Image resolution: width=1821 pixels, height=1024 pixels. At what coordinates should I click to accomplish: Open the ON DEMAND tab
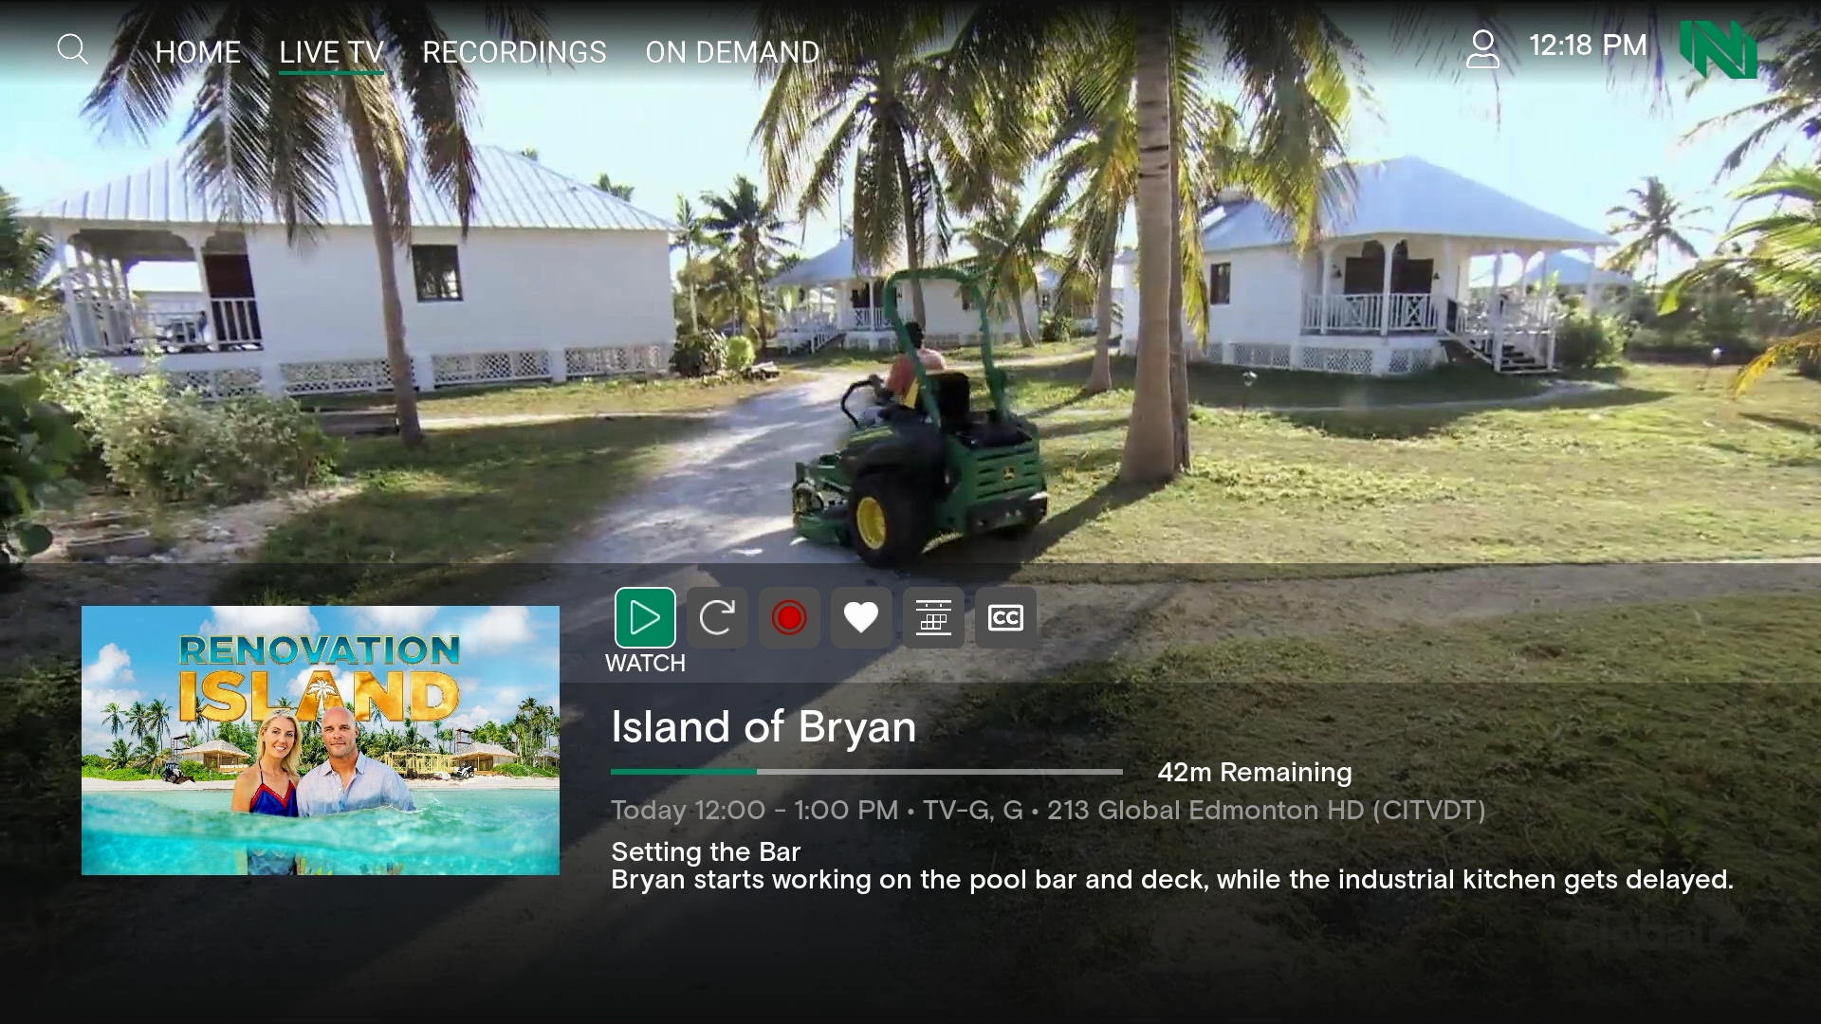point(732,52)
